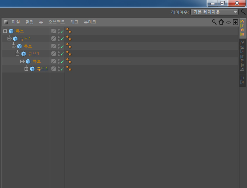Viewport: 247px width, 188px height.
Task: Toggle visibility dots of third-level 큐브
Action: click(x=59, y=46)
